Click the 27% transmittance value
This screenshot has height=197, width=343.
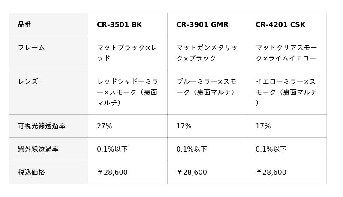pyautogui.click(x=104, y=126)
